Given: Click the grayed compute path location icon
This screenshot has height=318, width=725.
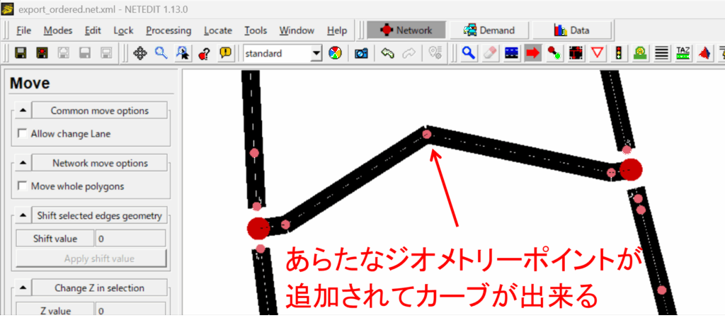Looking at the screenshot, I should (x=435, y=53).
